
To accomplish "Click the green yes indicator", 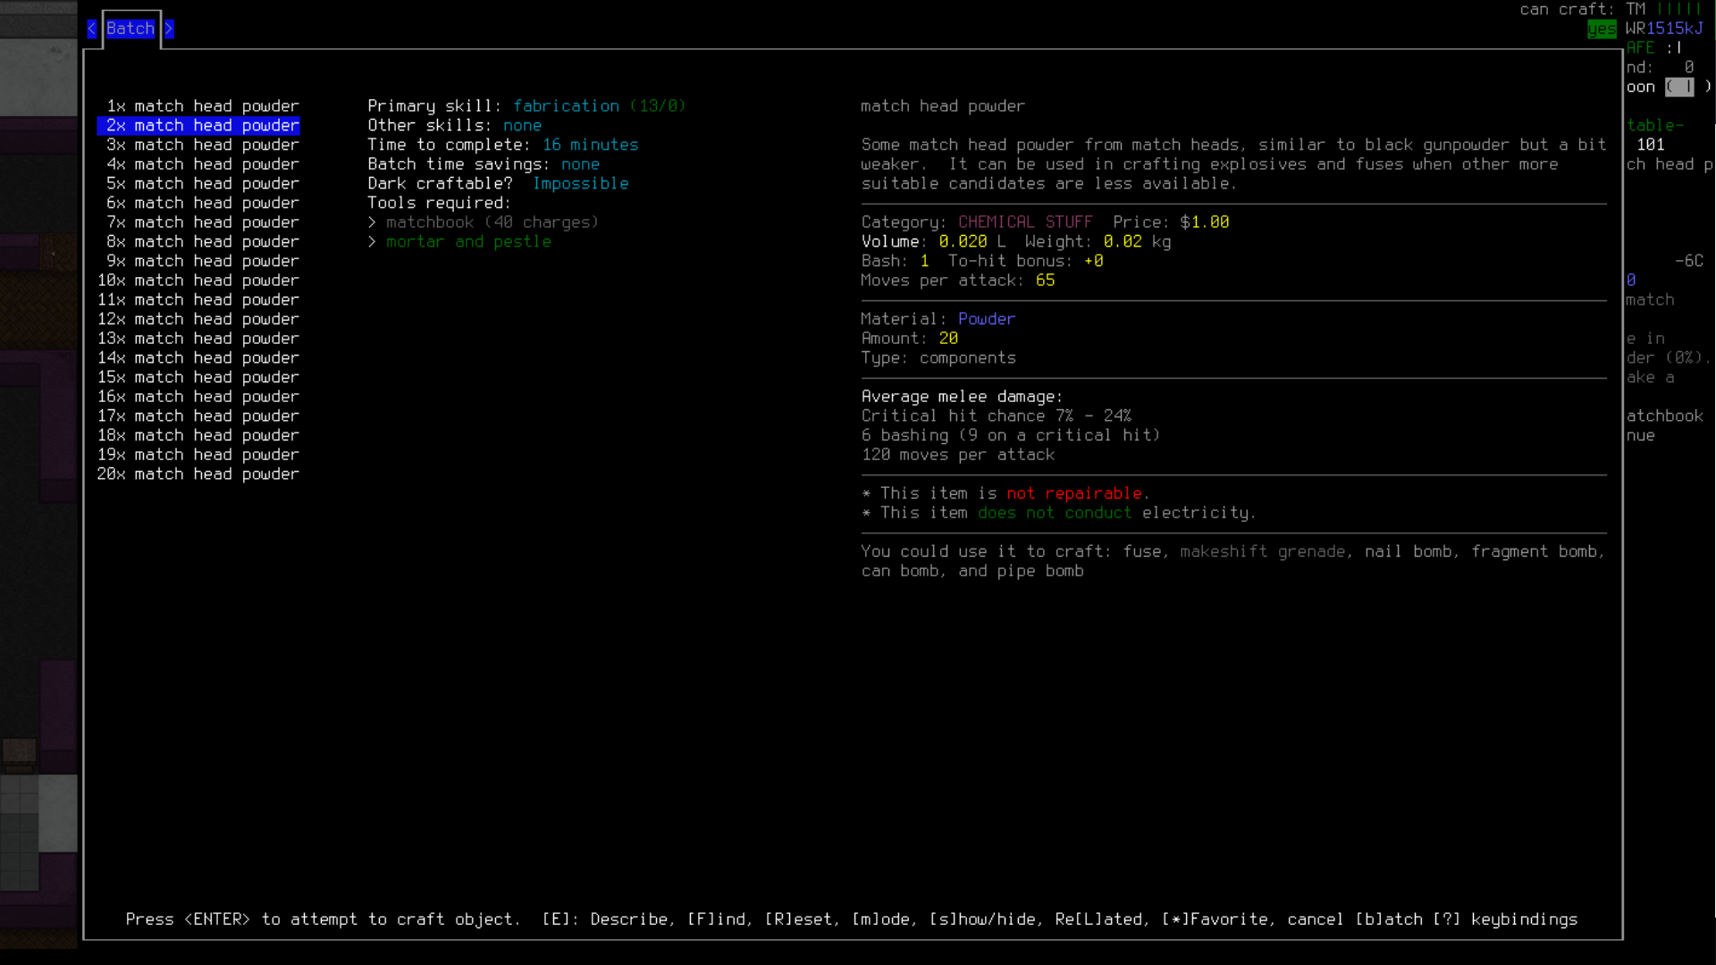I will coord(1601,29).
